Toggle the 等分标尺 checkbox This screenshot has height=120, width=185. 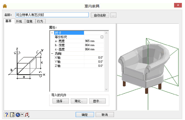pos(102,37)
